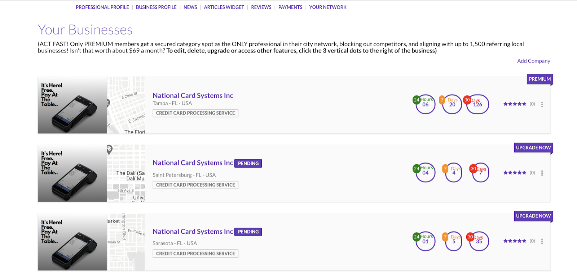Click the 30 Days stat circle showing 35
Viewport: 577px width, 274px height.
coord(478,241)
